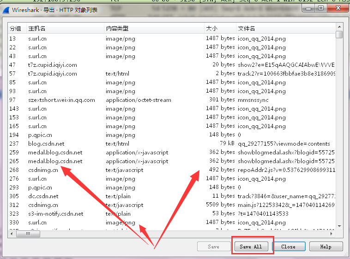The width and height of the screenshot is (350, 259).
Task: Click the 53 bytes size cell
Action: 223,213
